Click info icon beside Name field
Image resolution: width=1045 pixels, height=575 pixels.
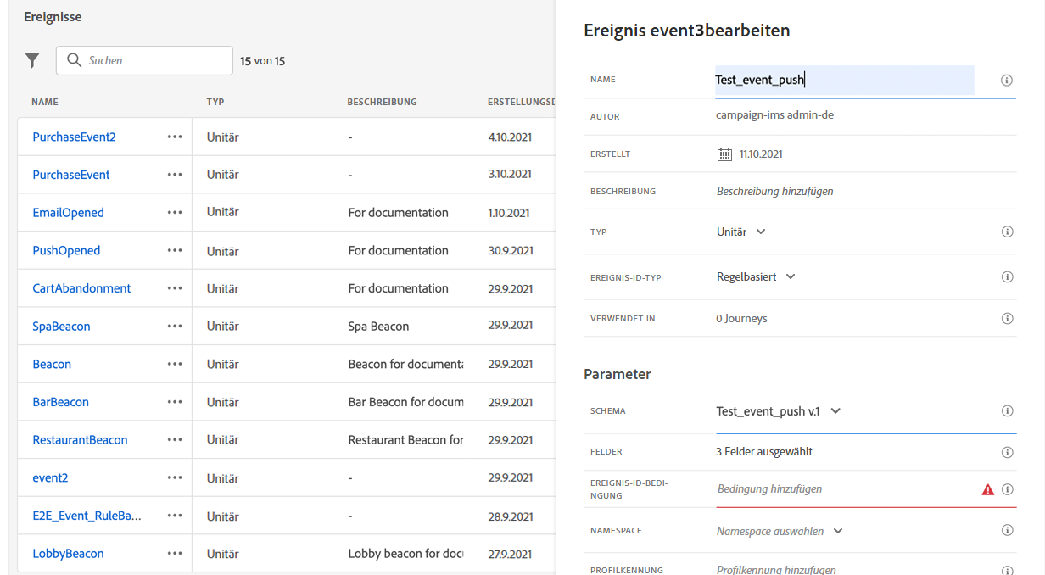1007,81
